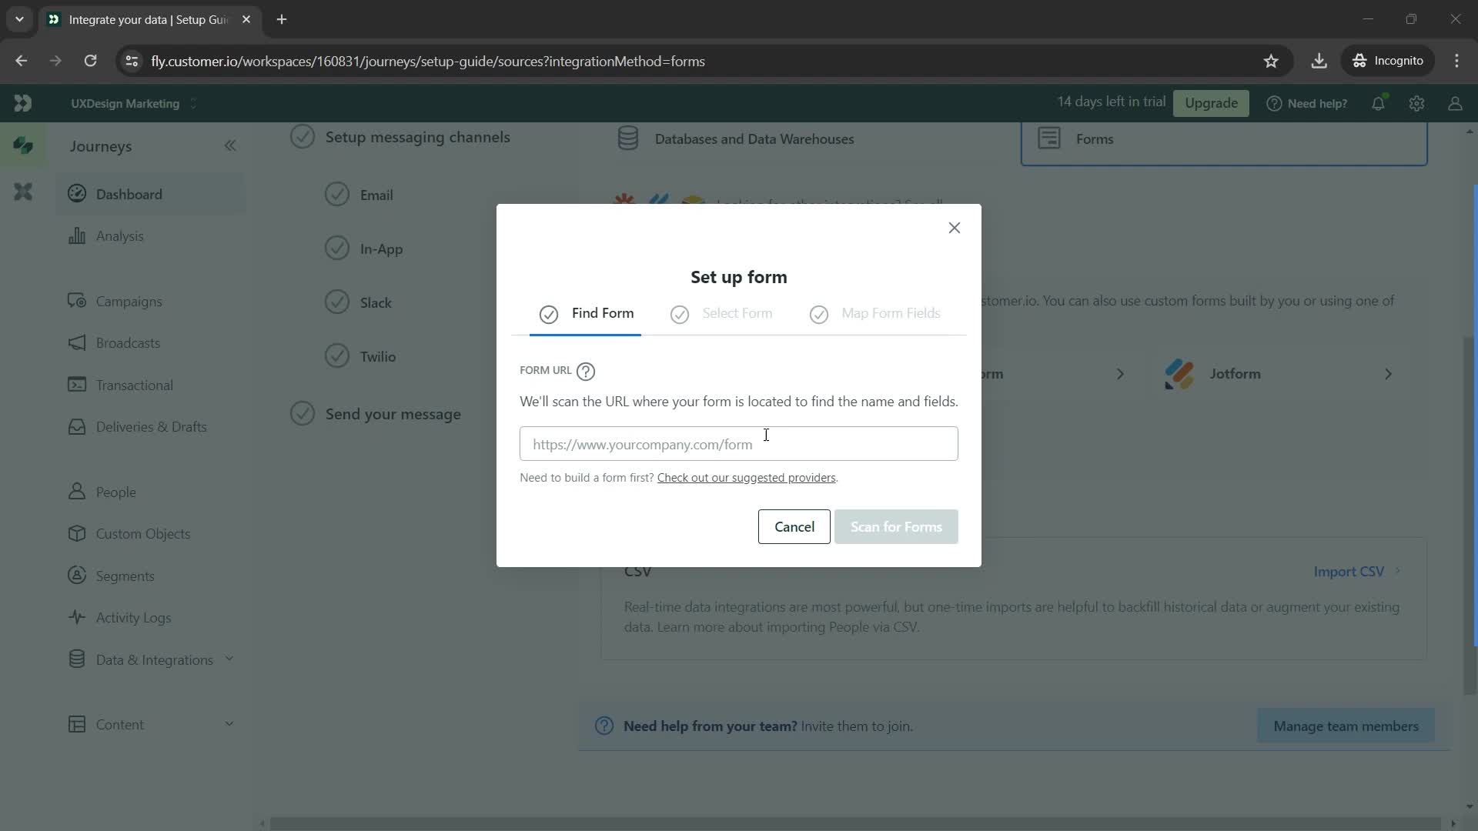Collapse the Journeys sidebar panel
This screenshot has height=831, width=1478.
(230, 145)
